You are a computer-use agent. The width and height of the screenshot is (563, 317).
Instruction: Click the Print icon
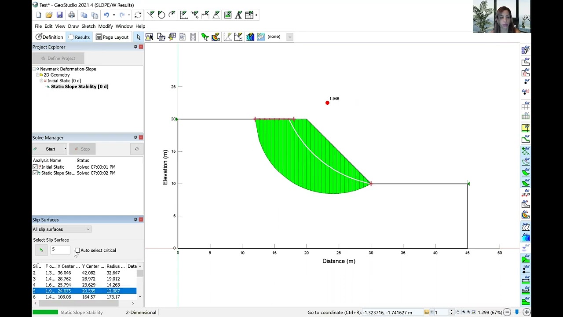[x=72, y=15]
